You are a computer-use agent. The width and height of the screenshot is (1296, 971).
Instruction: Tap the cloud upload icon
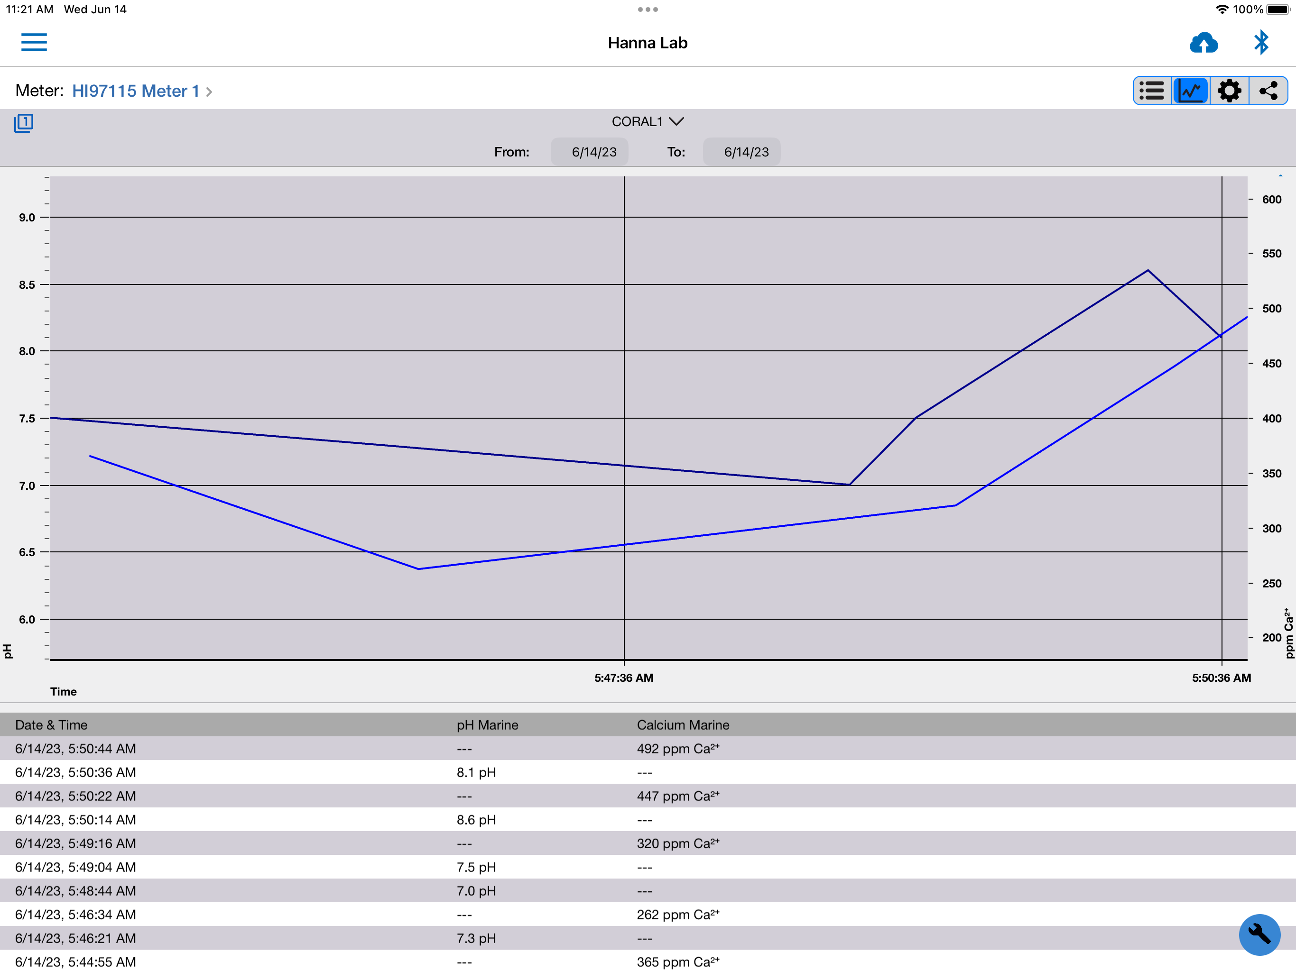pyautogui.click(x=1203, y=43)
